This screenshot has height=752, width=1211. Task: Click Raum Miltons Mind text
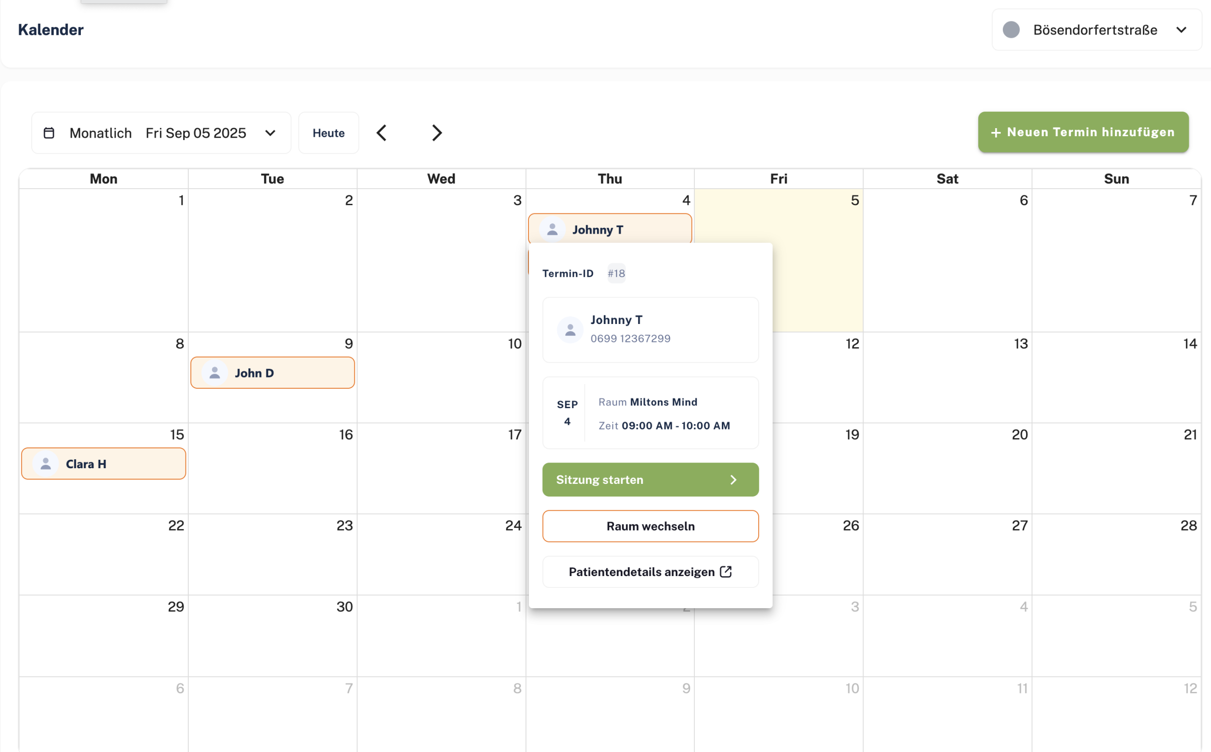point(648,402)
